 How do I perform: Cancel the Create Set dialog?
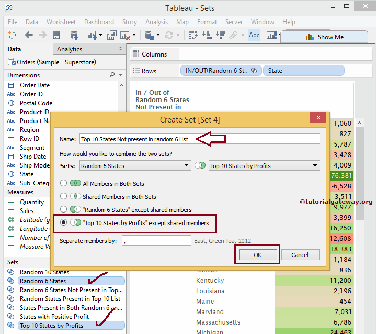pos(300,255)
